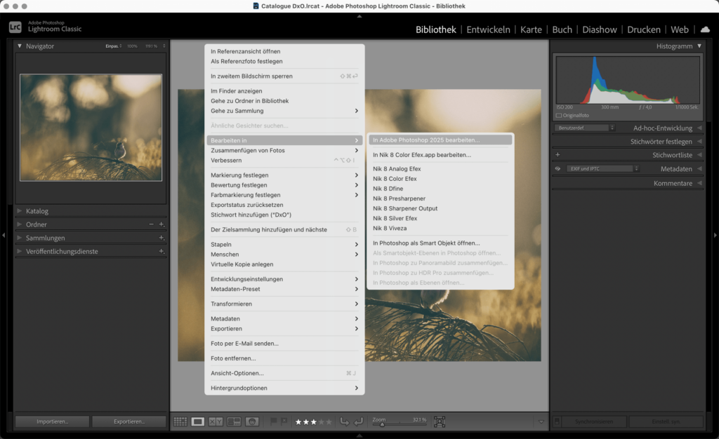Image resolution: width=719 pixels, height=439 pixels.
Task: Click the Navigator preview thumbnail
Action: click(x=91, y=128)
